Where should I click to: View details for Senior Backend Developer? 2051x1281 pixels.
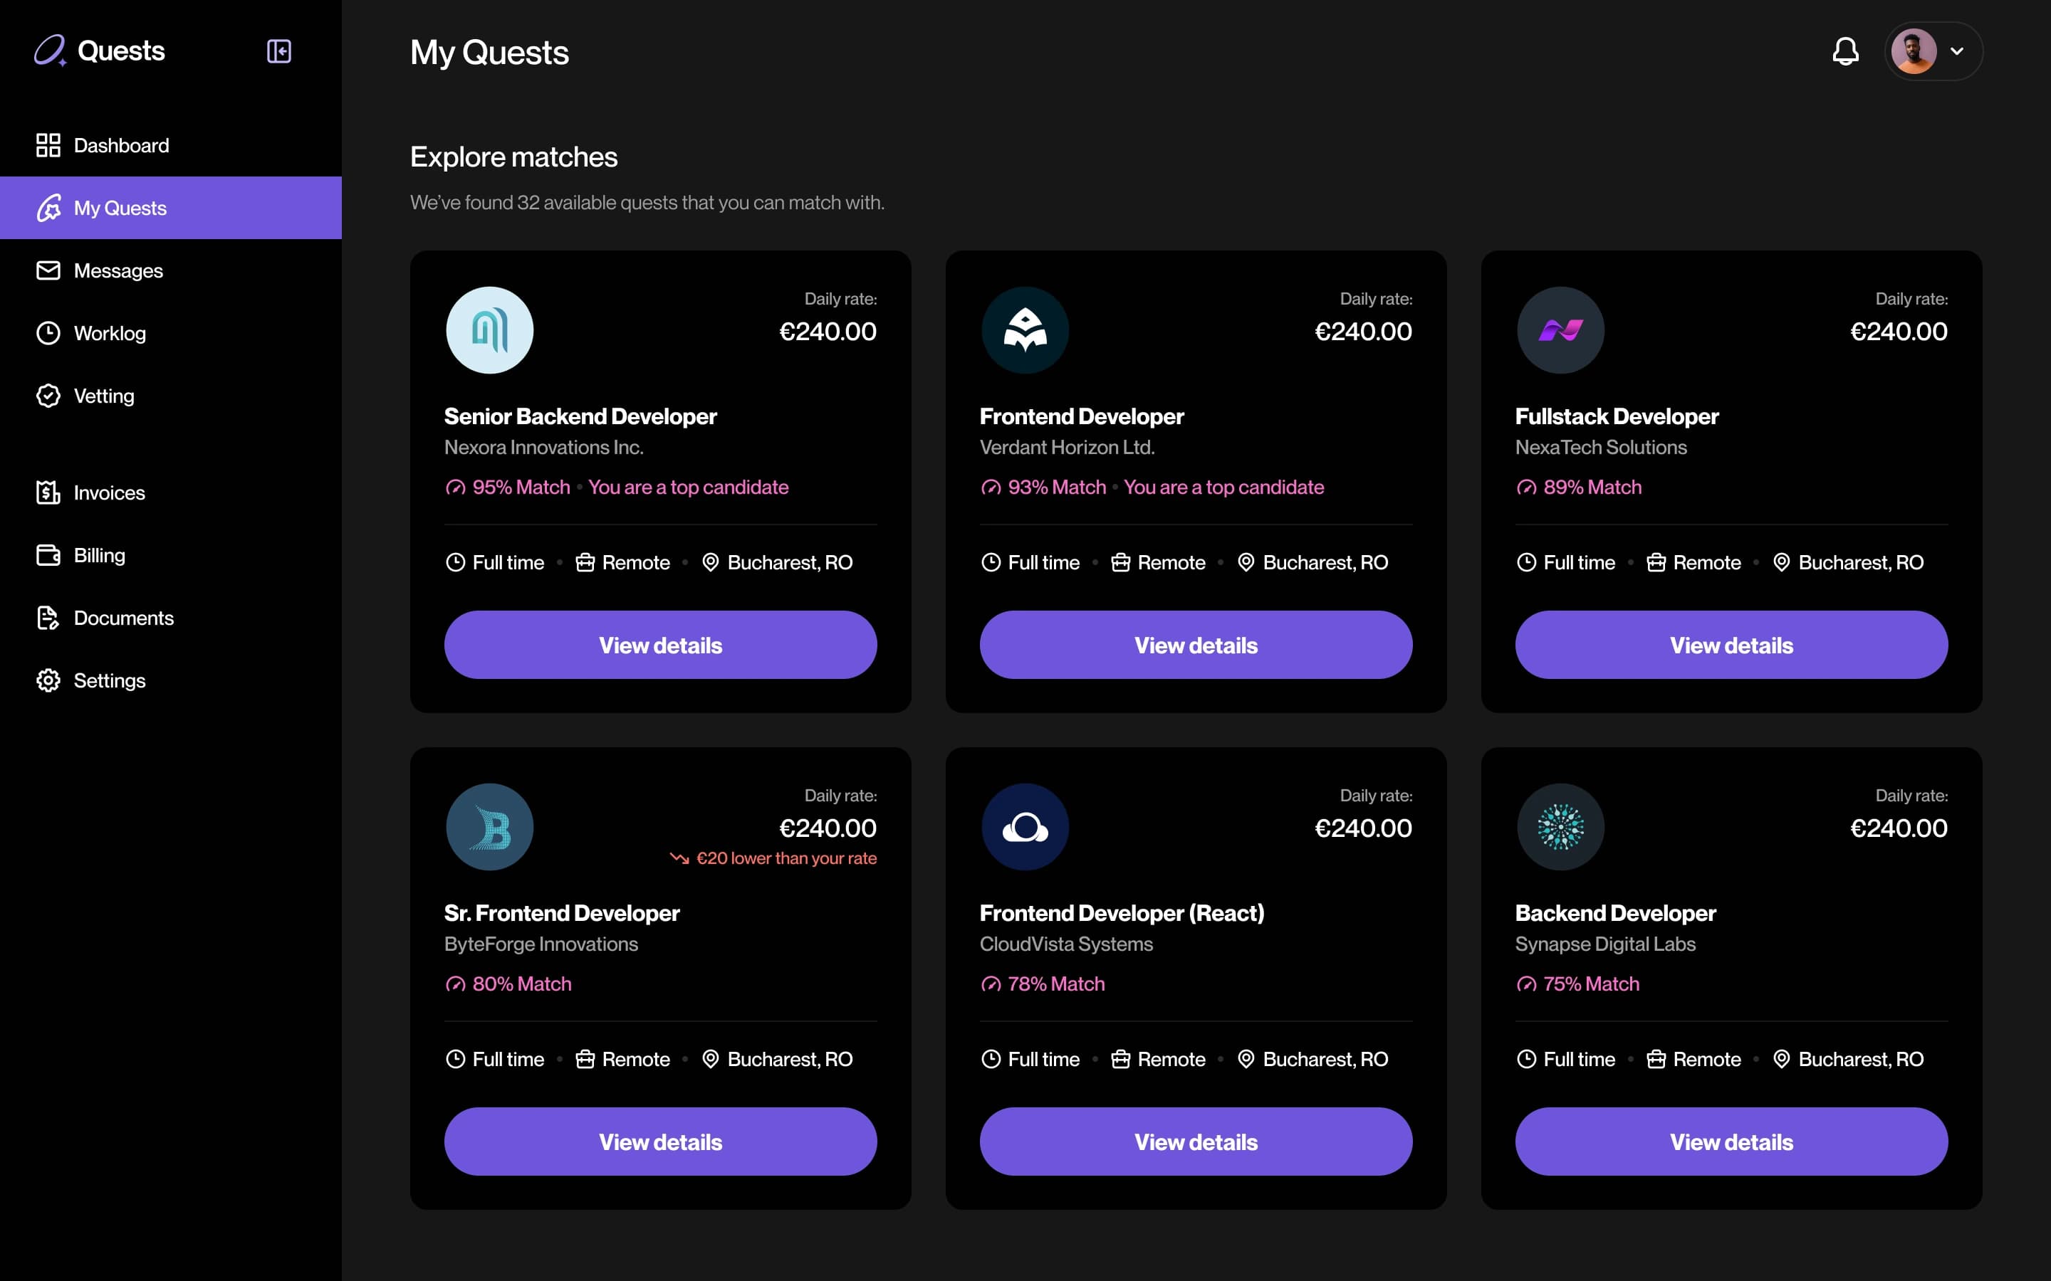pyautogui.click(x=660, y=645)
